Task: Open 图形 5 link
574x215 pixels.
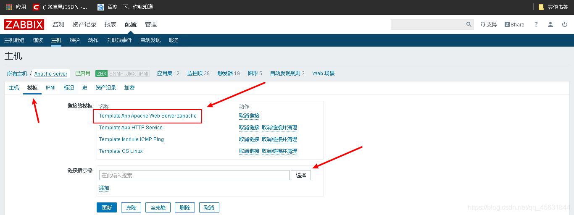Action: coord(255,73)
